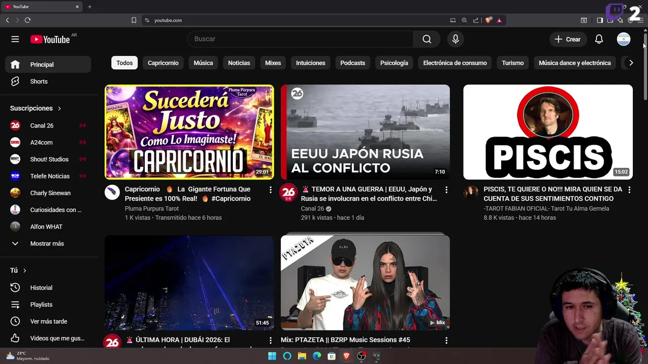Open A24com subscription

(48, 143)
